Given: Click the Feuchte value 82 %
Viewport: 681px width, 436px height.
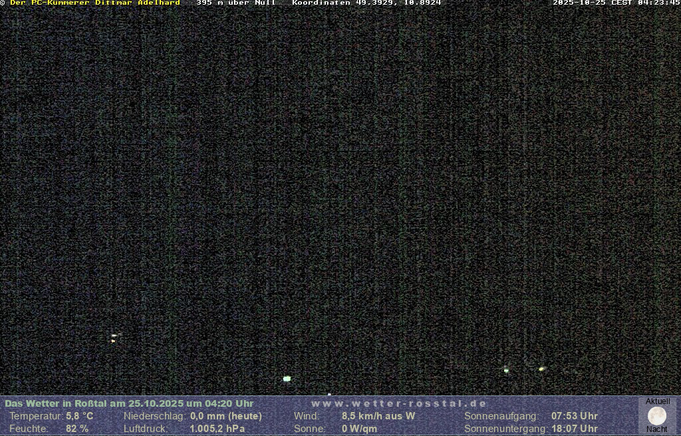Looking at the screenshot, I should [x=77, y=429].
